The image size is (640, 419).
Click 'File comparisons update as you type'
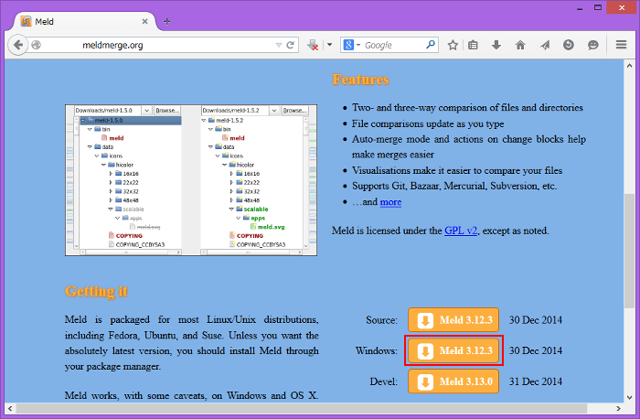point(428,124)
